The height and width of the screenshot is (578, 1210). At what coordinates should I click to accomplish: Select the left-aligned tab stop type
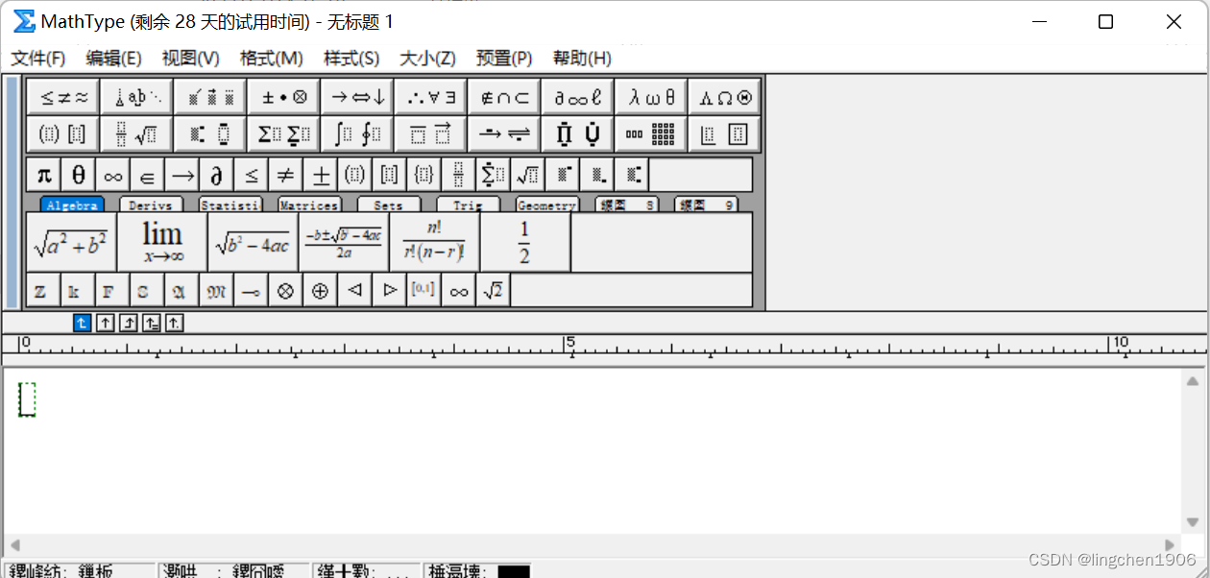tap(82, 324)
